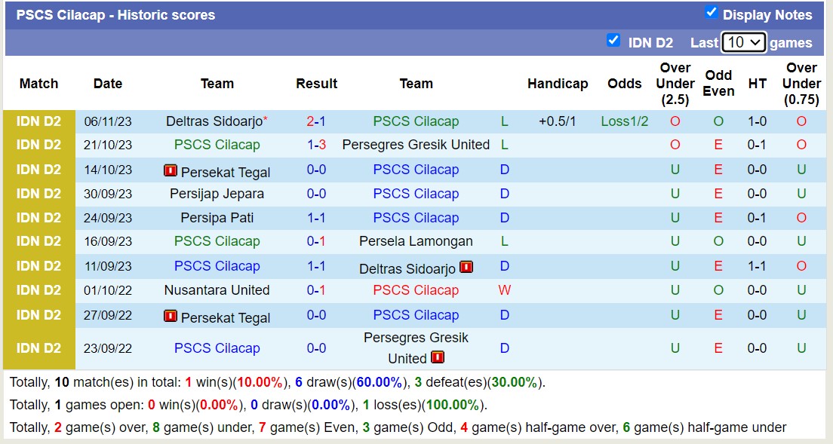This screenshot has height=444, width=833.
Task: Open Persegres Gresik United team on 21/10/23
Action: (416, 145)
